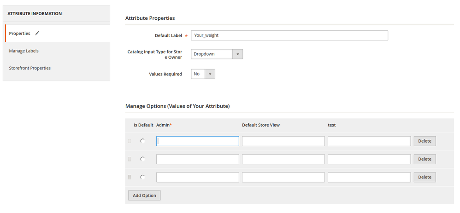Screen dimensions: 460x213
Task: Switch to the Manage Labels tab
Action: click(x=24, y=51)
